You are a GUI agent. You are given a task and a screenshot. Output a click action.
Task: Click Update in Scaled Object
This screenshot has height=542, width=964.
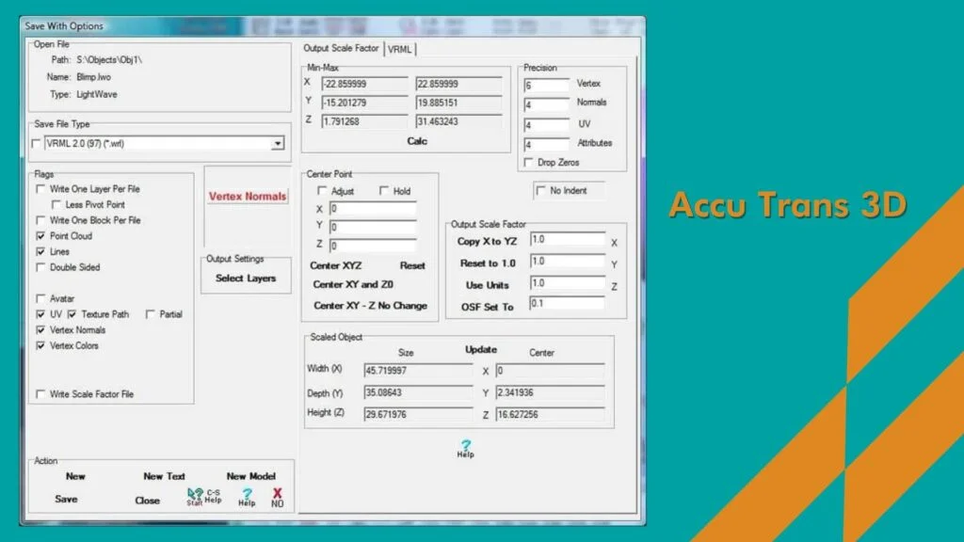(481, 349)
